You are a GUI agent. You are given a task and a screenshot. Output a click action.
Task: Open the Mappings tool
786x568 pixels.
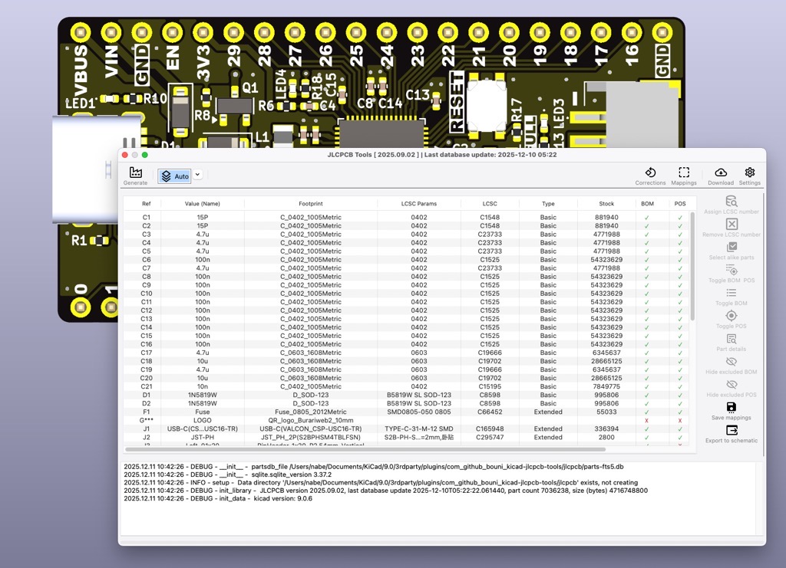coord(684,173)
